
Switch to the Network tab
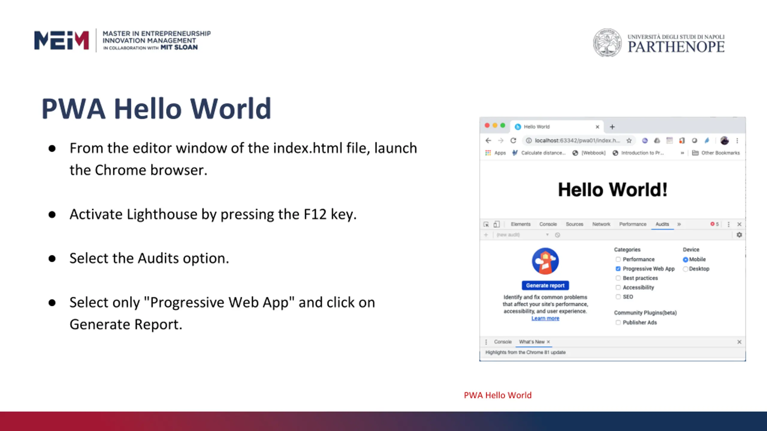point(601,224)
